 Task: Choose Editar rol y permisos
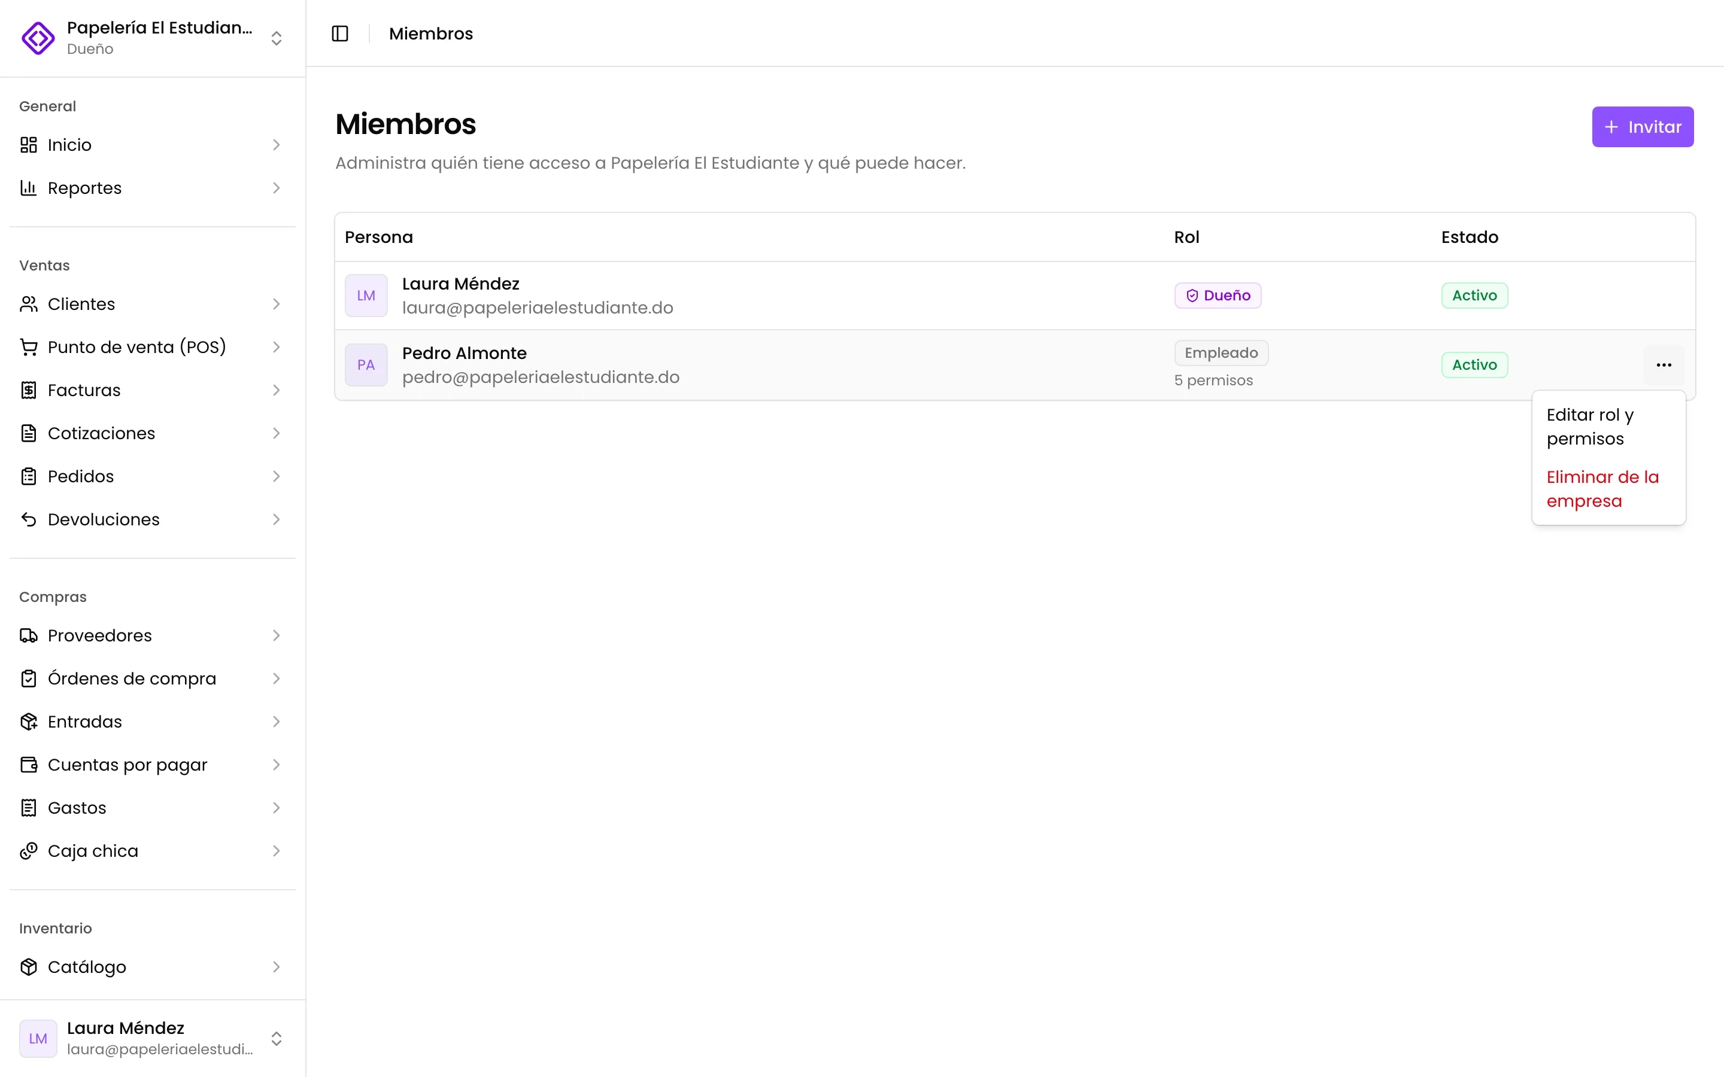(1608, 427)
